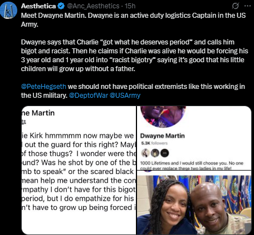This screenshot has width=254, height=235.
Task: Open the Dwayne Martin profile screenshot image
Action: click(x=194, y=138)
